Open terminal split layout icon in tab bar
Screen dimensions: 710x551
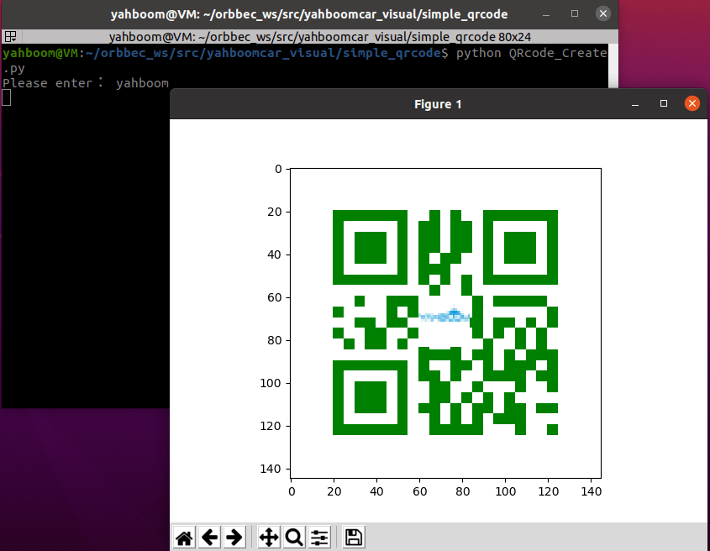(10, 36)
